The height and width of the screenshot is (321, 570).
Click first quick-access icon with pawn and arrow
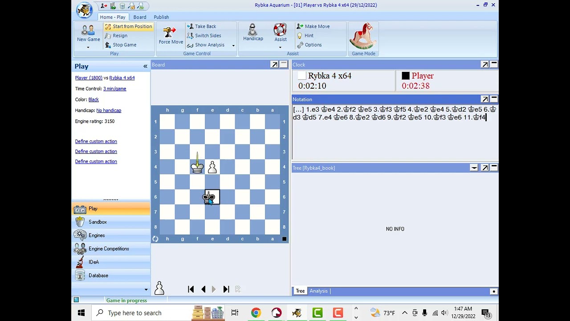[104, 6]
